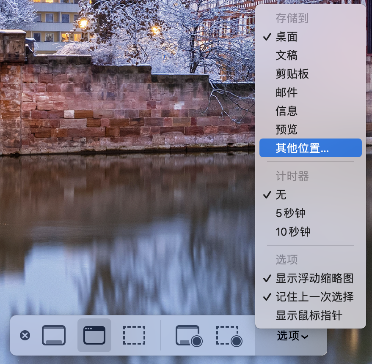Set timer to 5 秒钟
This screenshot has width=372, height=364.
coord(290,213)
